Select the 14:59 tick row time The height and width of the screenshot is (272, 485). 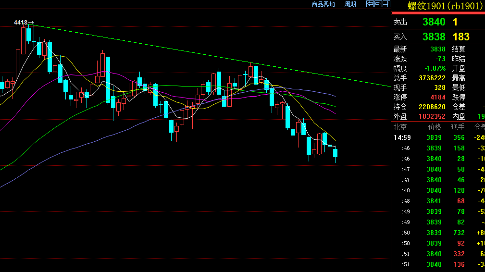tap(402, 137)
